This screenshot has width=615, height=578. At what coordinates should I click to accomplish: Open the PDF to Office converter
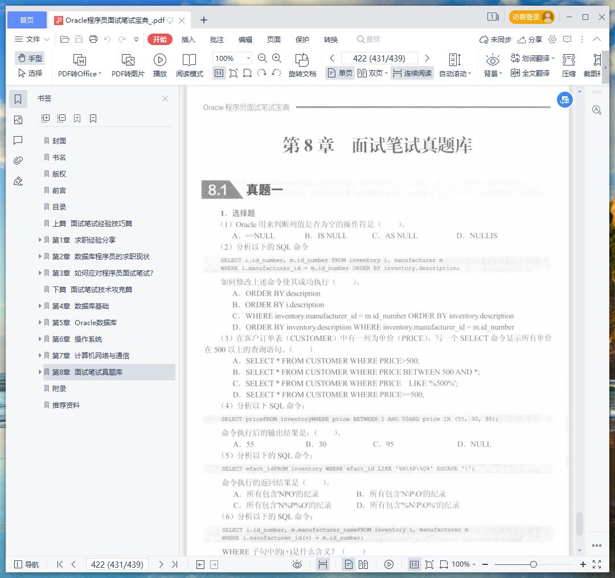pyautogui.click(x=80, y=65)
